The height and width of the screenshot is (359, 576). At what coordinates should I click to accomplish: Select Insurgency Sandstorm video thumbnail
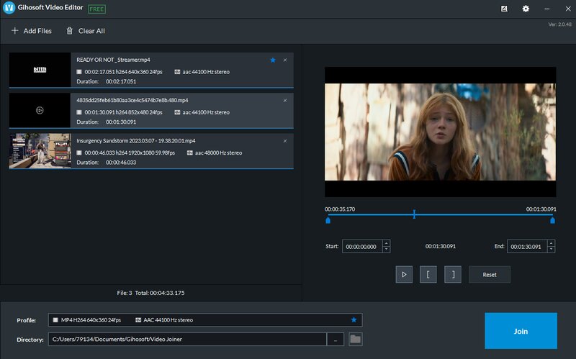point(40,150)
